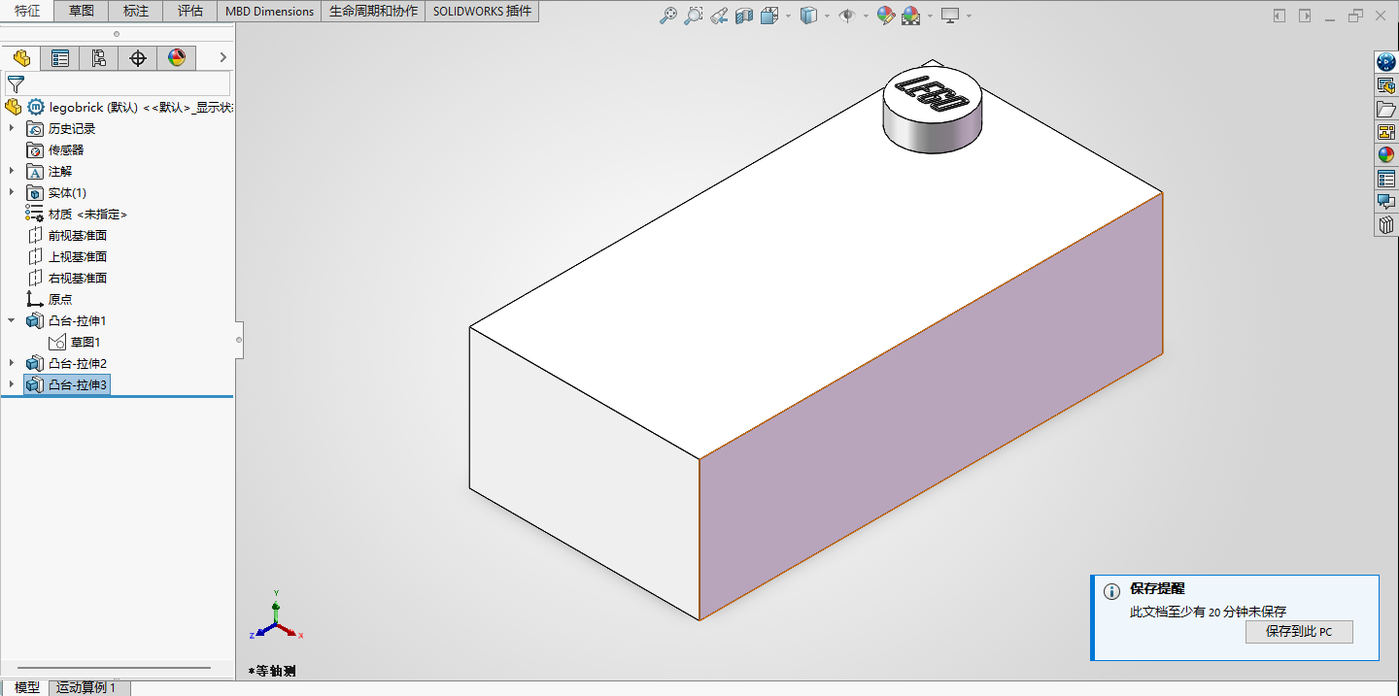
Task: Open File Explorer folder in task pane
Action: pos(1386,109)
